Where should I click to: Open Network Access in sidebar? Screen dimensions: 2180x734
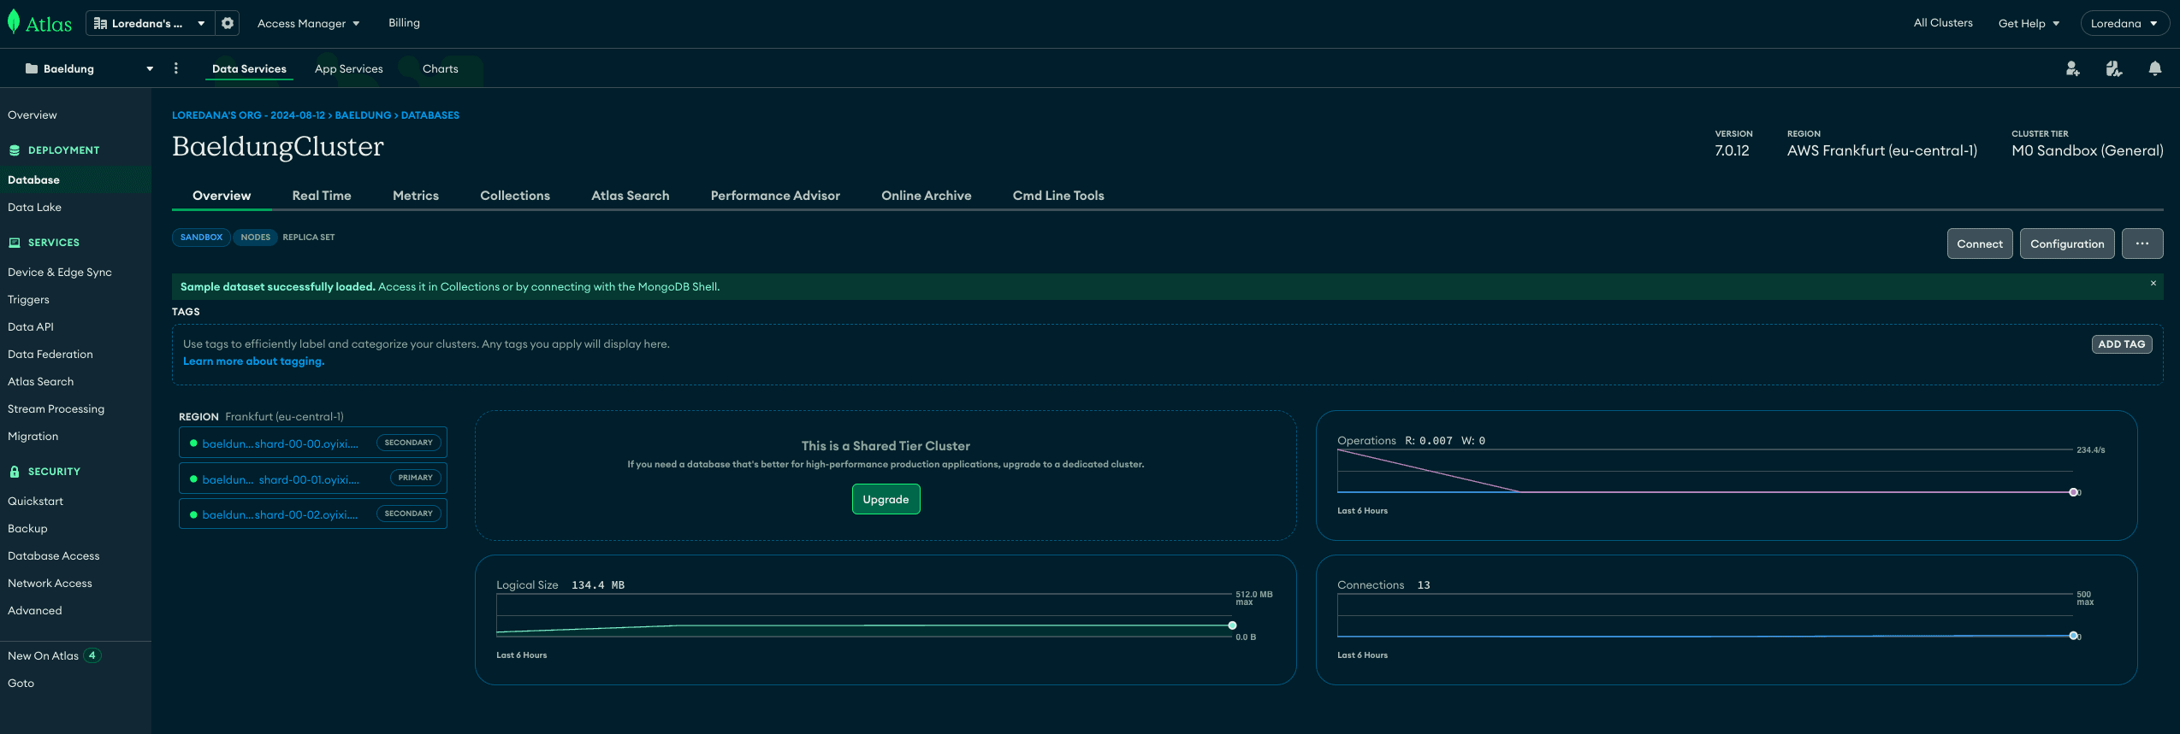[x=50, y=584]
